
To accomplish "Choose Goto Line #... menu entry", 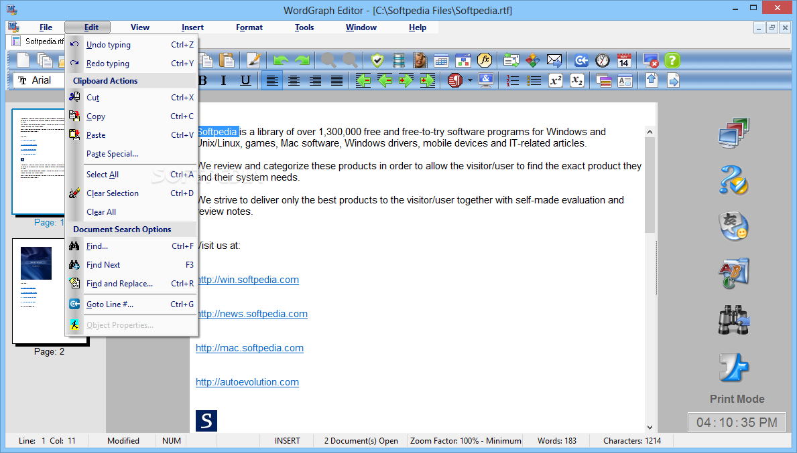I will click(x=131, y=304).
